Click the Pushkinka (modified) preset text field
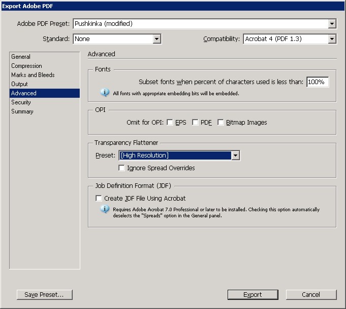The height and width of the screenshot is (309, 346). (201, 23)
